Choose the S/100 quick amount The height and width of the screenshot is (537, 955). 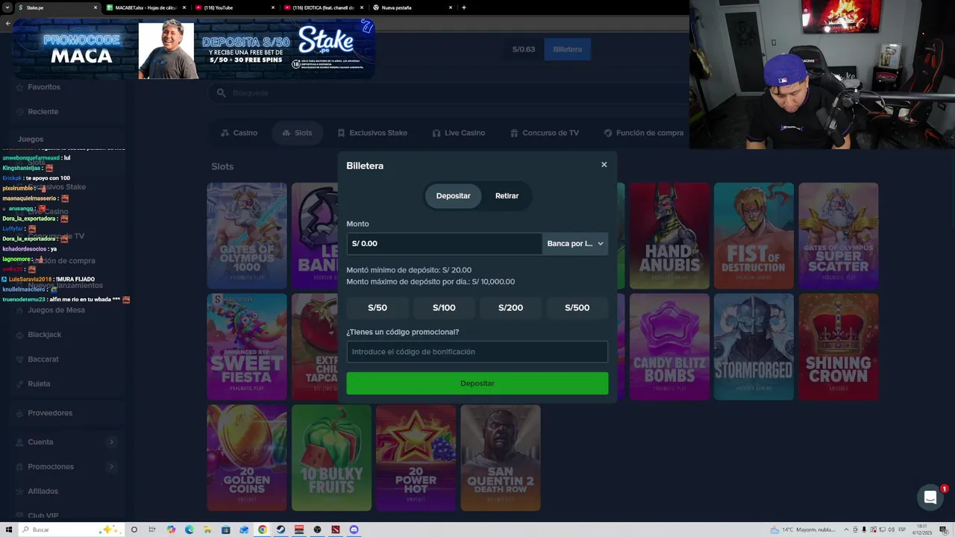pos(444,307)
